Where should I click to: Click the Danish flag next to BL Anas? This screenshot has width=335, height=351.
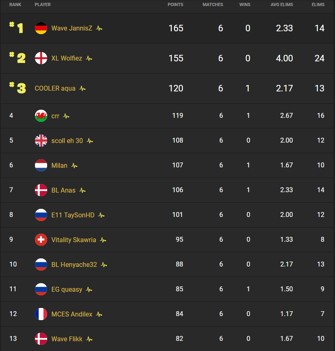[41, 190]
